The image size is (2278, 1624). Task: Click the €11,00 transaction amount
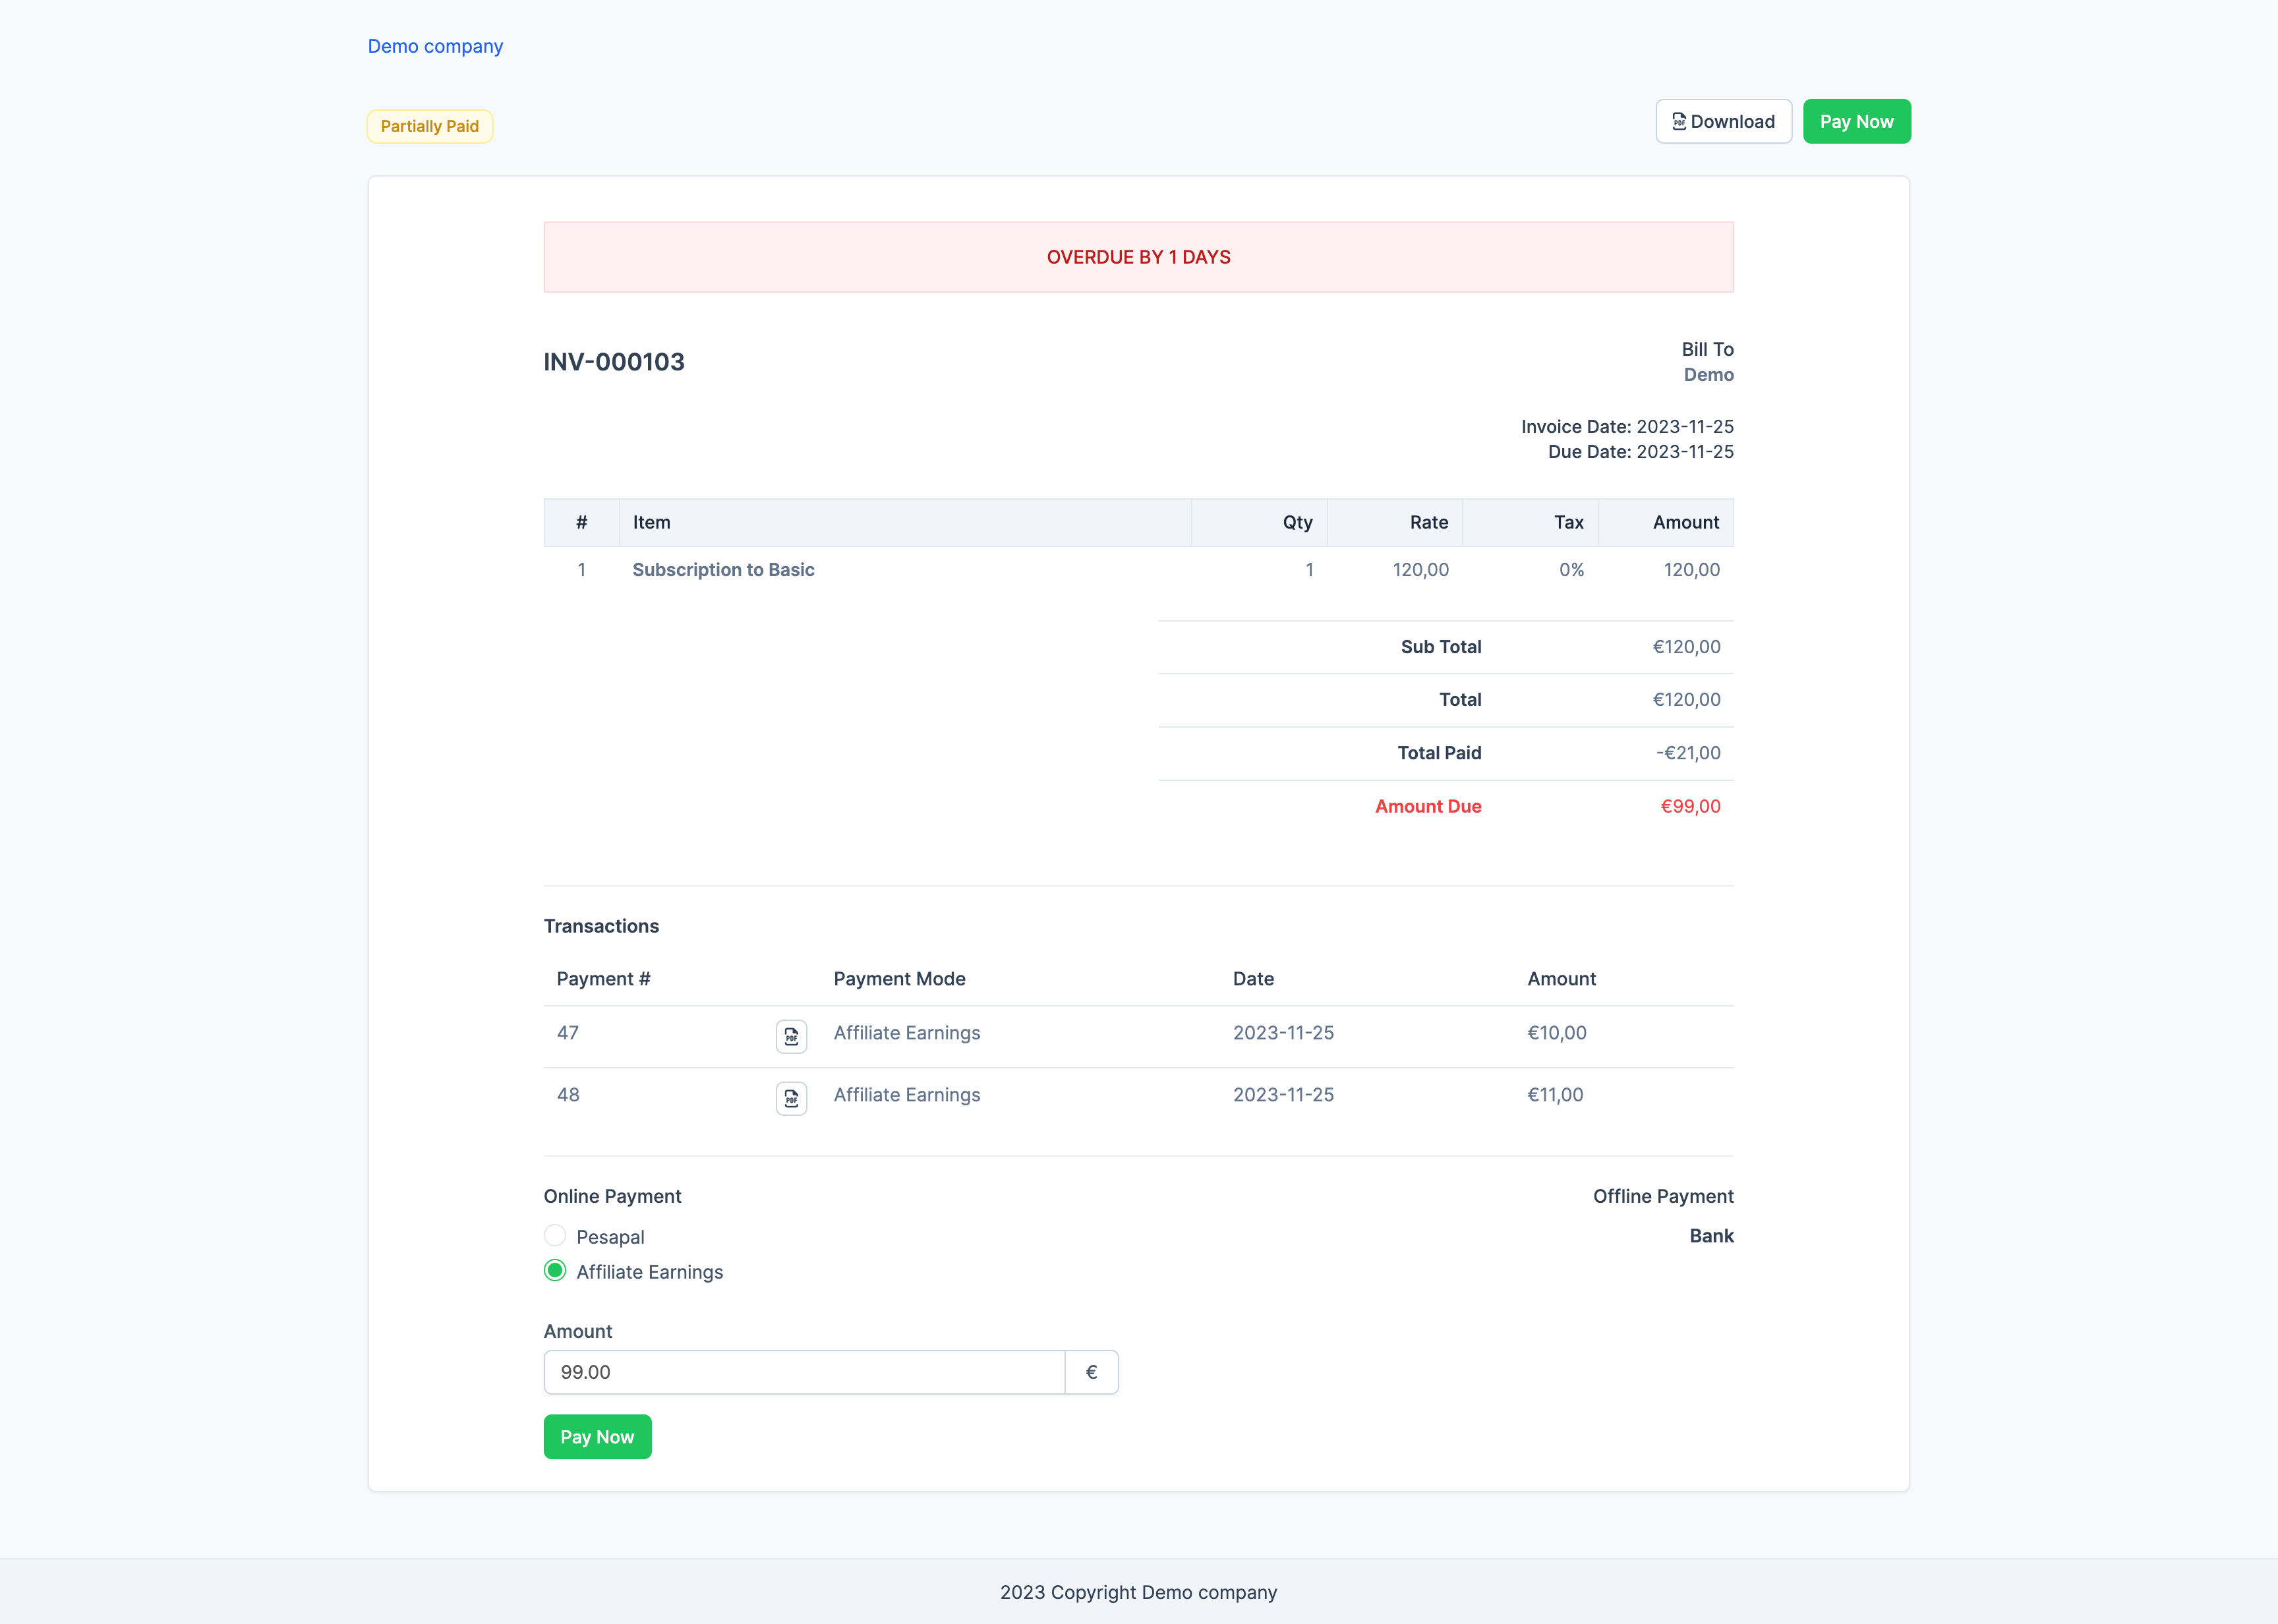click(1555, 1095)
